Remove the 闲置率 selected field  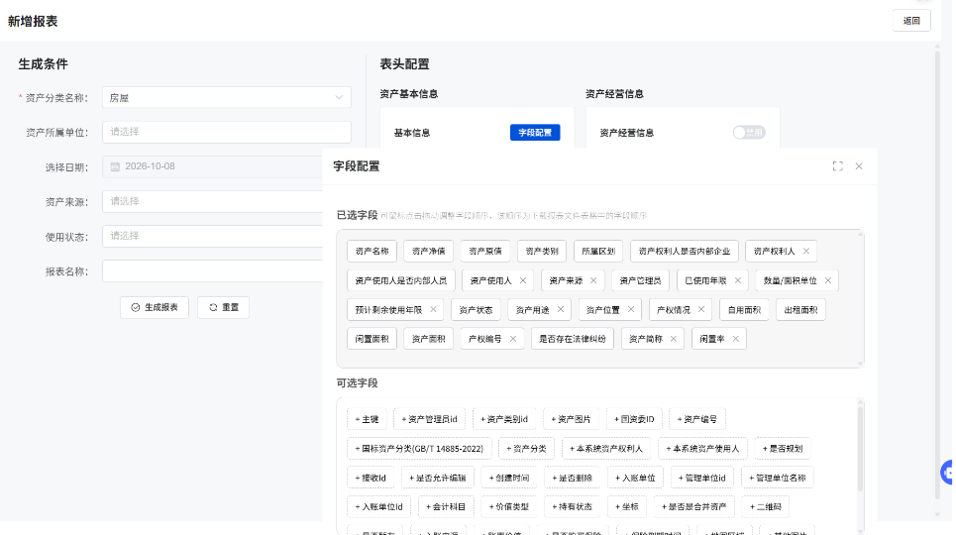735,339
